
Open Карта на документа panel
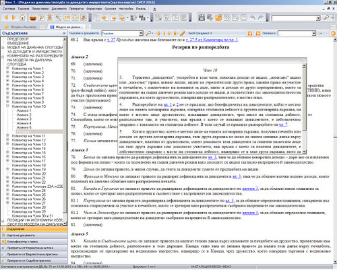click(x=34, y=235)
